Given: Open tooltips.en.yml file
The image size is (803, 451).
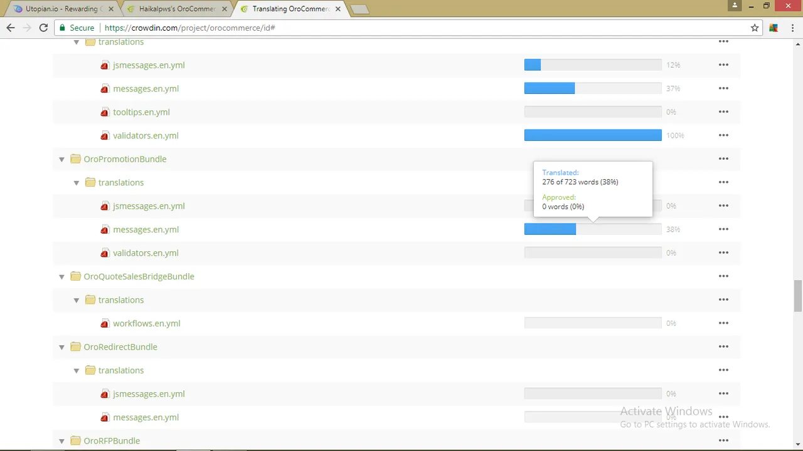Looking at the screenshot, I should click(141, 112).
